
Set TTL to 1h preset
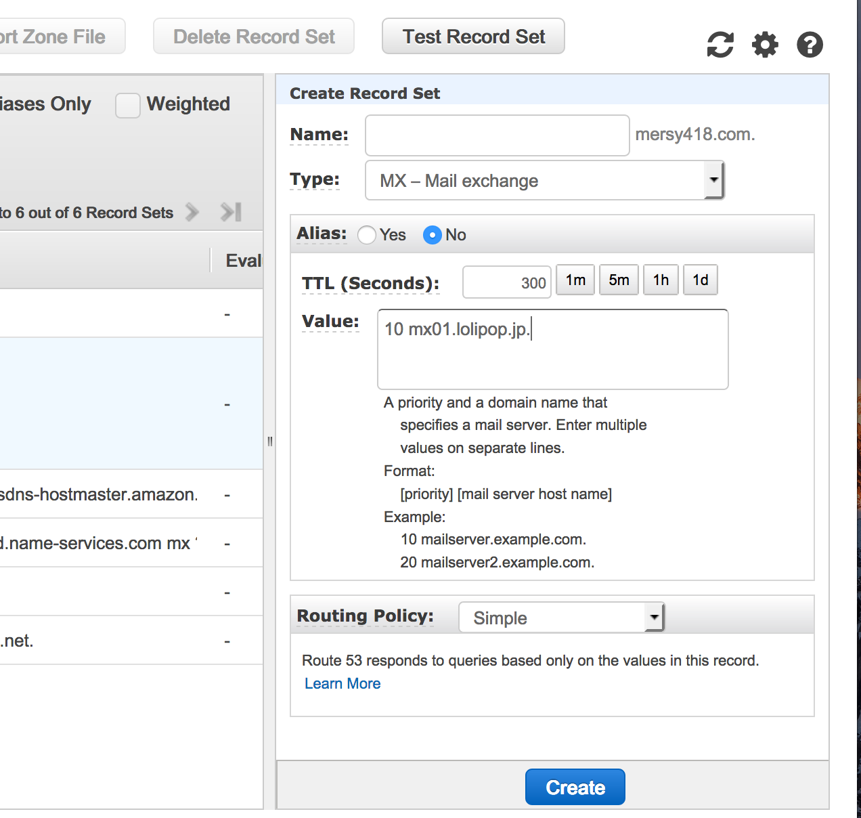[661, 280]
